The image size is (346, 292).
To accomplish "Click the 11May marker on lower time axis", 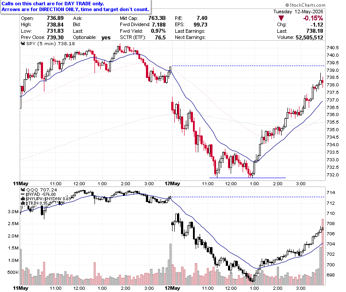I will (x=20, y=288).
